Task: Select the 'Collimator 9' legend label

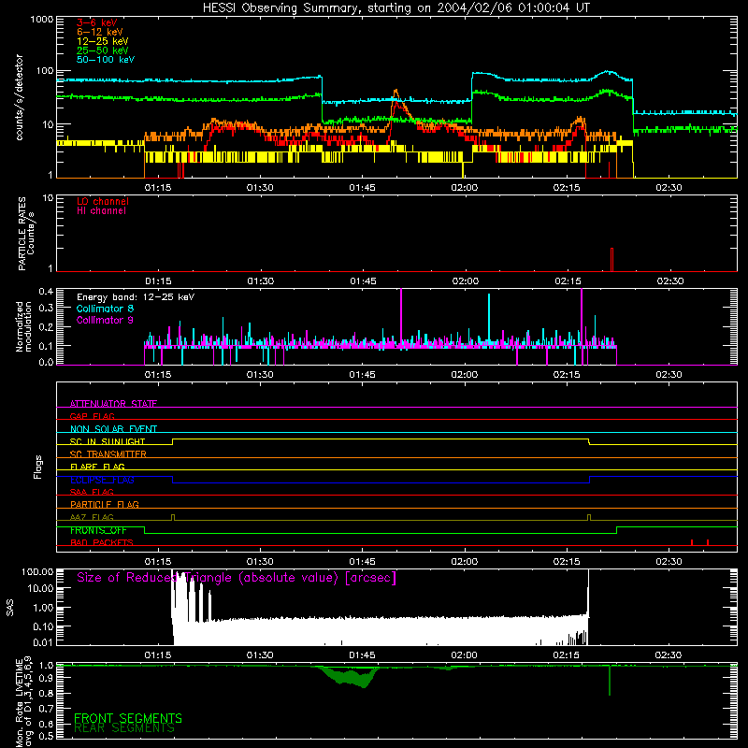Action: (105, 320)
